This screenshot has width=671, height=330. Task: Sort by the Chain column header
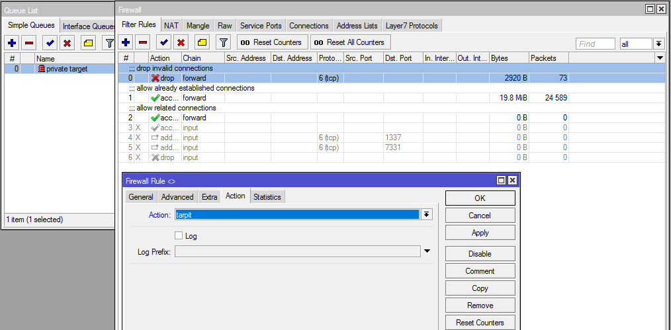(203, 58)
